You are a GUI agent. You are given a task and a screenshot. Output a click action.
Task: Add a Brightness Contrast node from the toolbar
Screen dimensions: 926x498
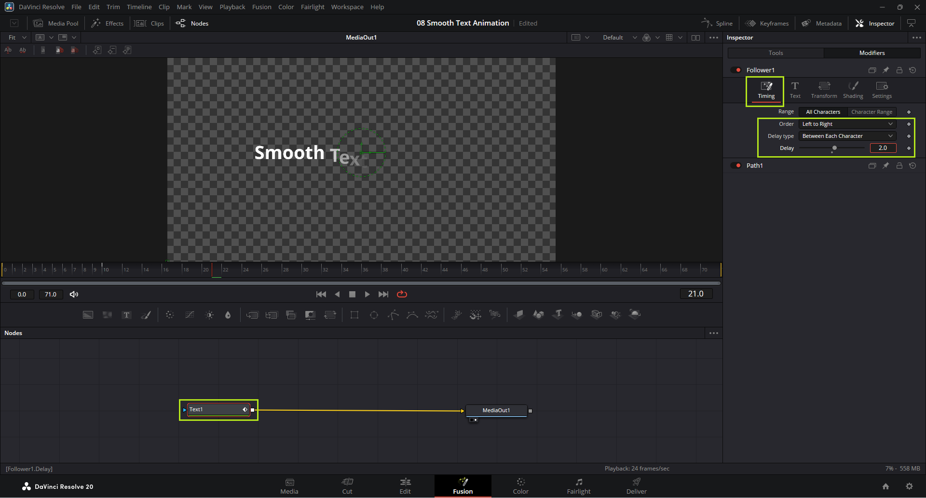[209, 315]
